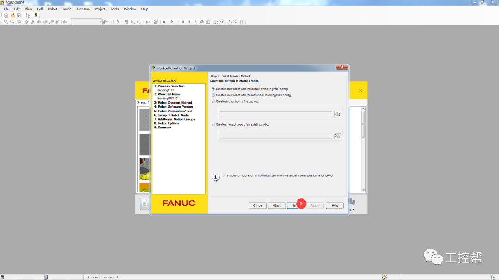This screenshot has width=499, height=280.
Task: Click the Help button in the wizard
Action: (x=335, y=205)
